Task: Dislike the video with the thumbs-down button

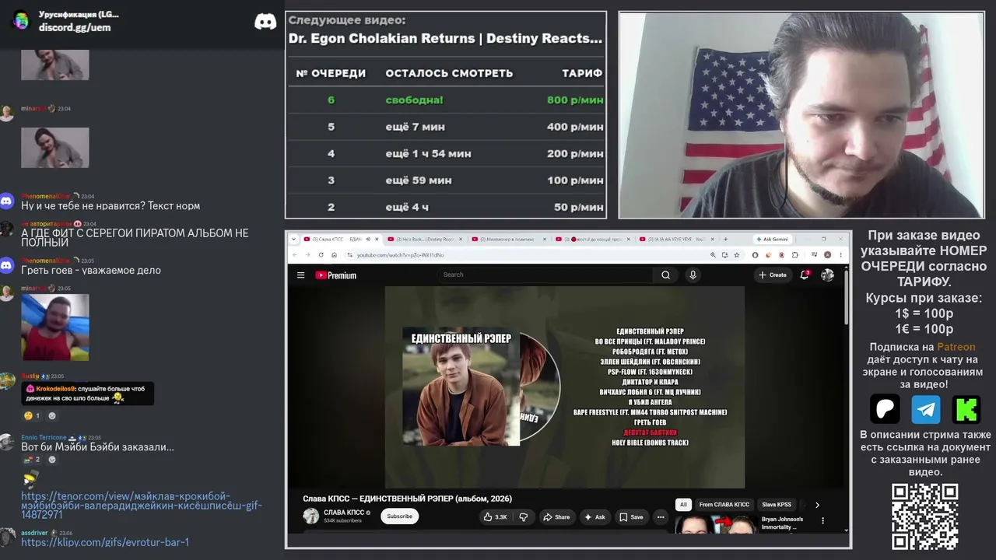Action: point(523,516)
